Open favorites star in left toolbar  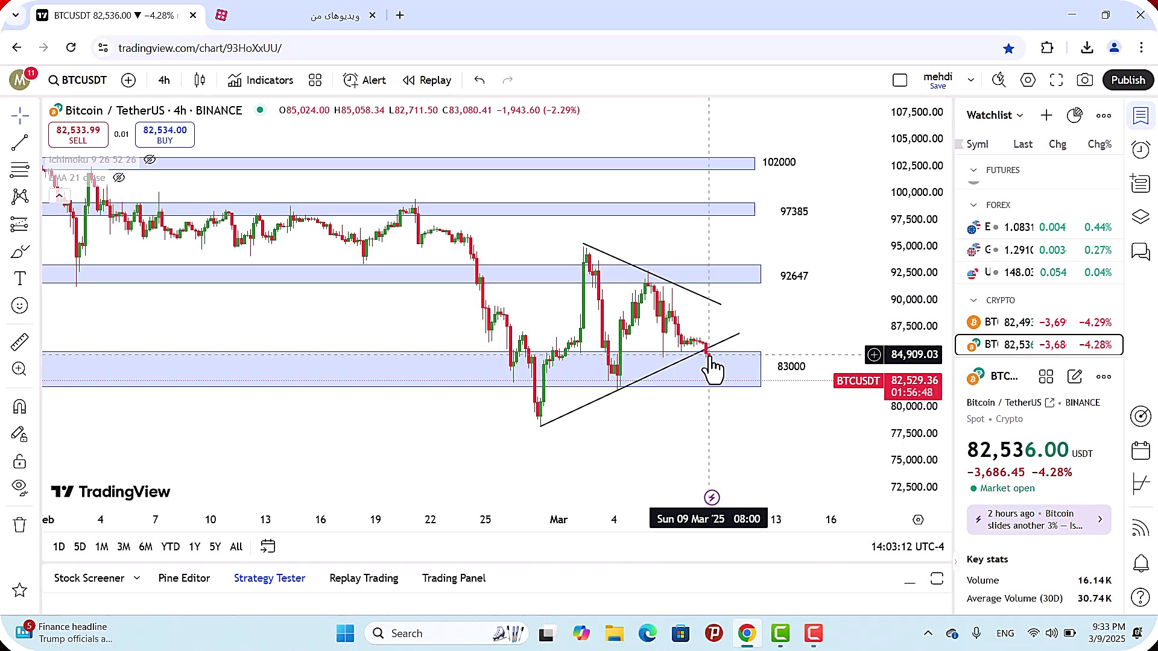pyautogui.click(x=20, y=590)
